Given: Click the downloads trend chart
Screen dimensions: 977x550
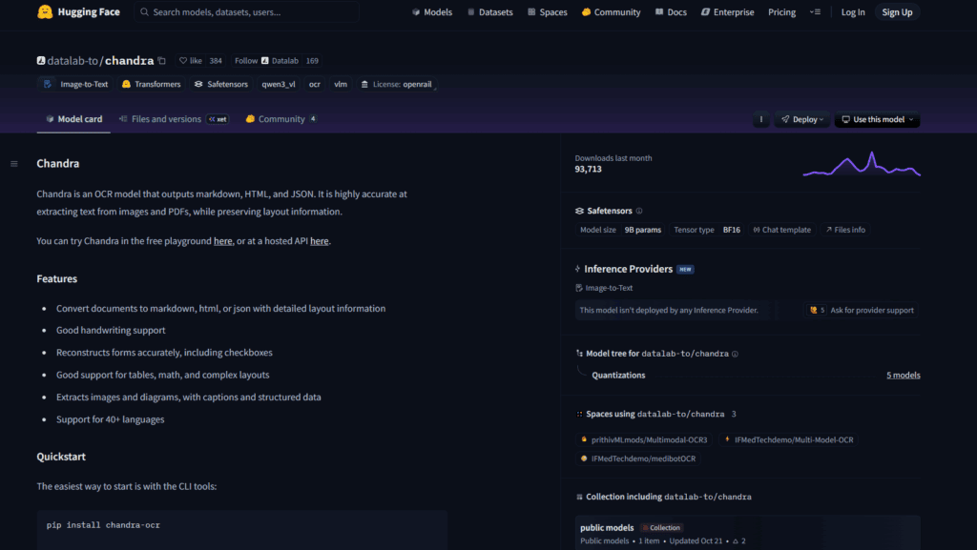Looking at the screenshot, I should coord(862,164).
